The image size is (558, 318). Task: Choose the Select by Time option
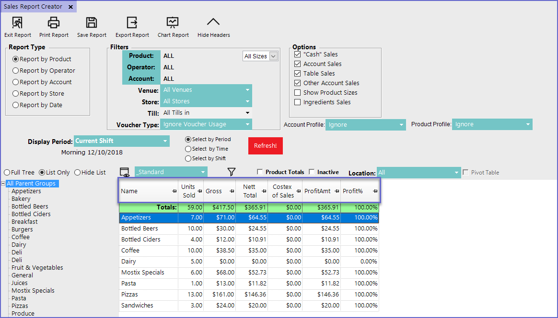click(x=188, y=149)
